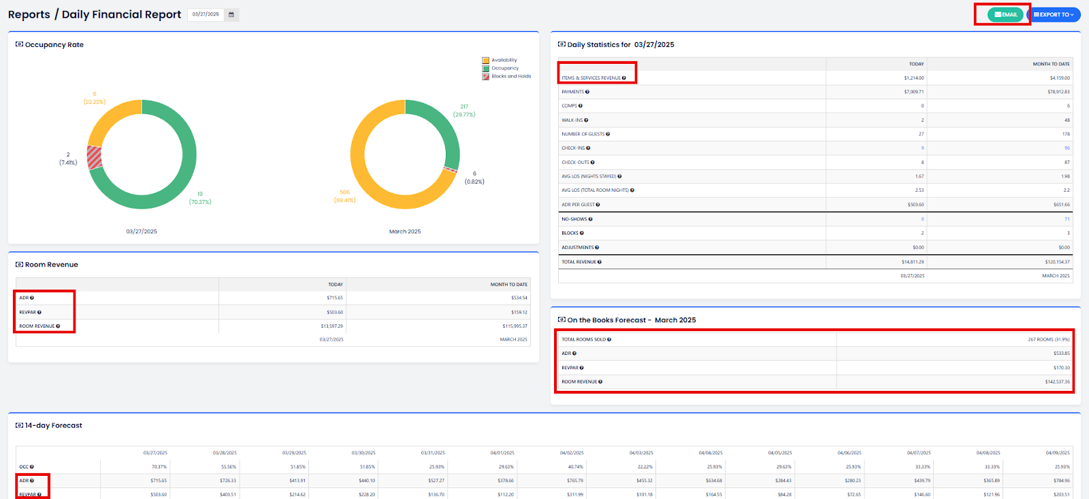
Task: Click the help icon beside Room Revenue ADR
Action: (x=32, y=298)
